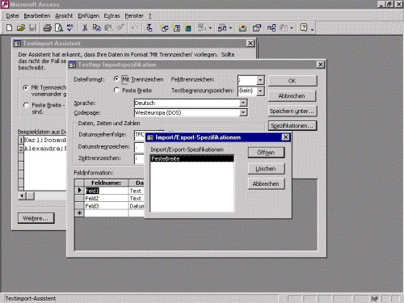Screen dimensions: 404x303
Task: Open the ? help menu
Action: pyautogui.click(x=149, y=16)
